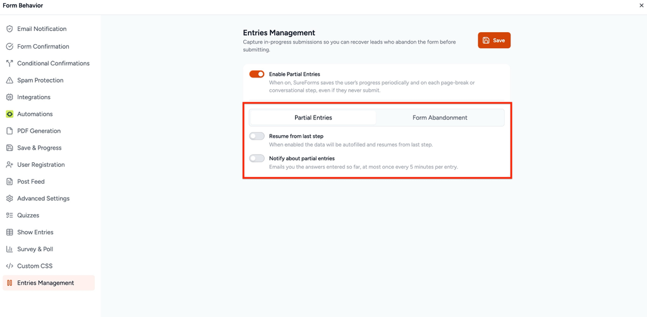Screen dimensions: 647x317
Task: Open Show Entries label settings
Action: coord(35,232)
